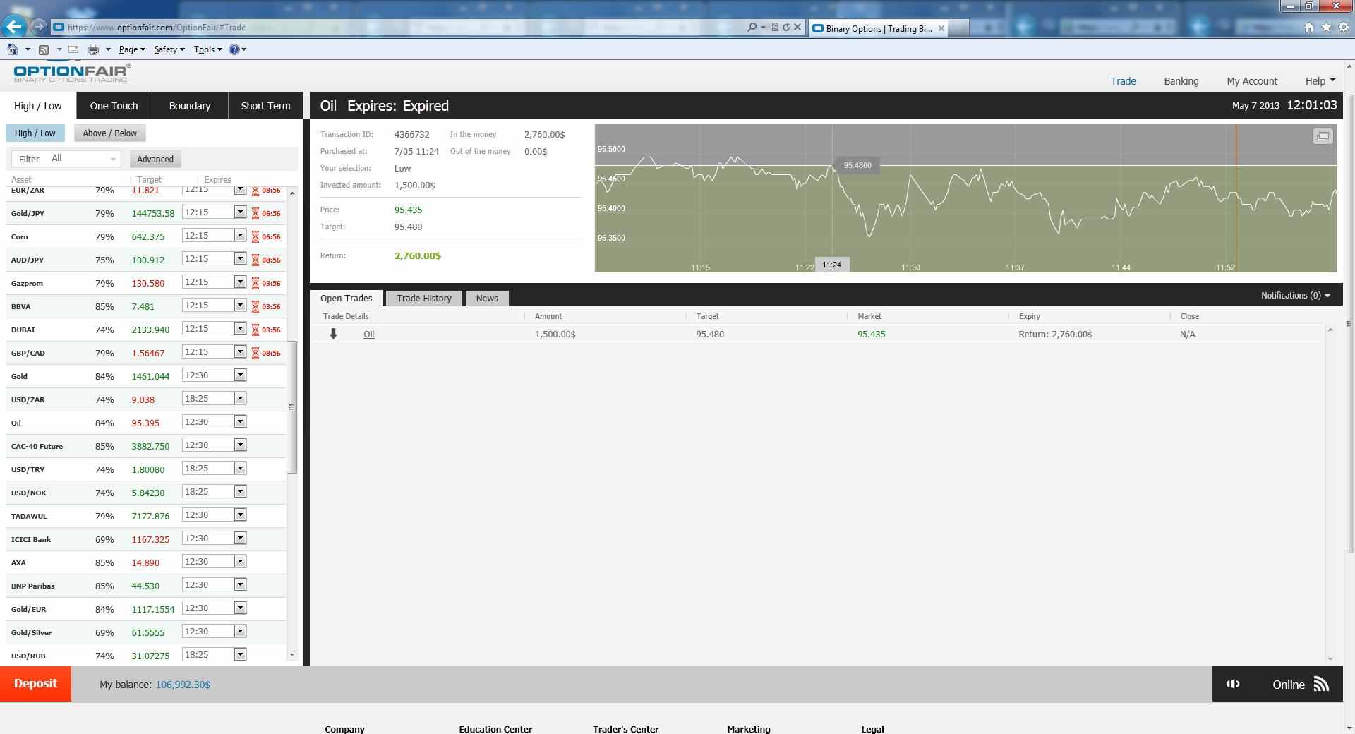Screen dimensions: 1355x734
Task: Open the 12:30 expiry dropdown for Gold
Action: [240, 375]
